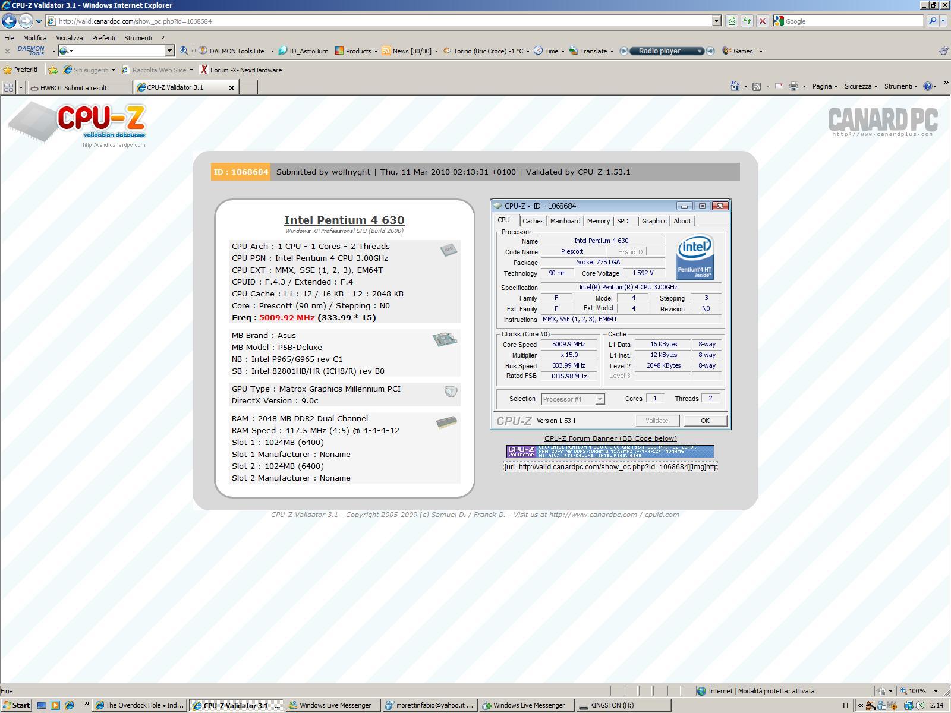
Task: Click the DAEMON toolbar search magnifier icon
Action: click(184, 51)
